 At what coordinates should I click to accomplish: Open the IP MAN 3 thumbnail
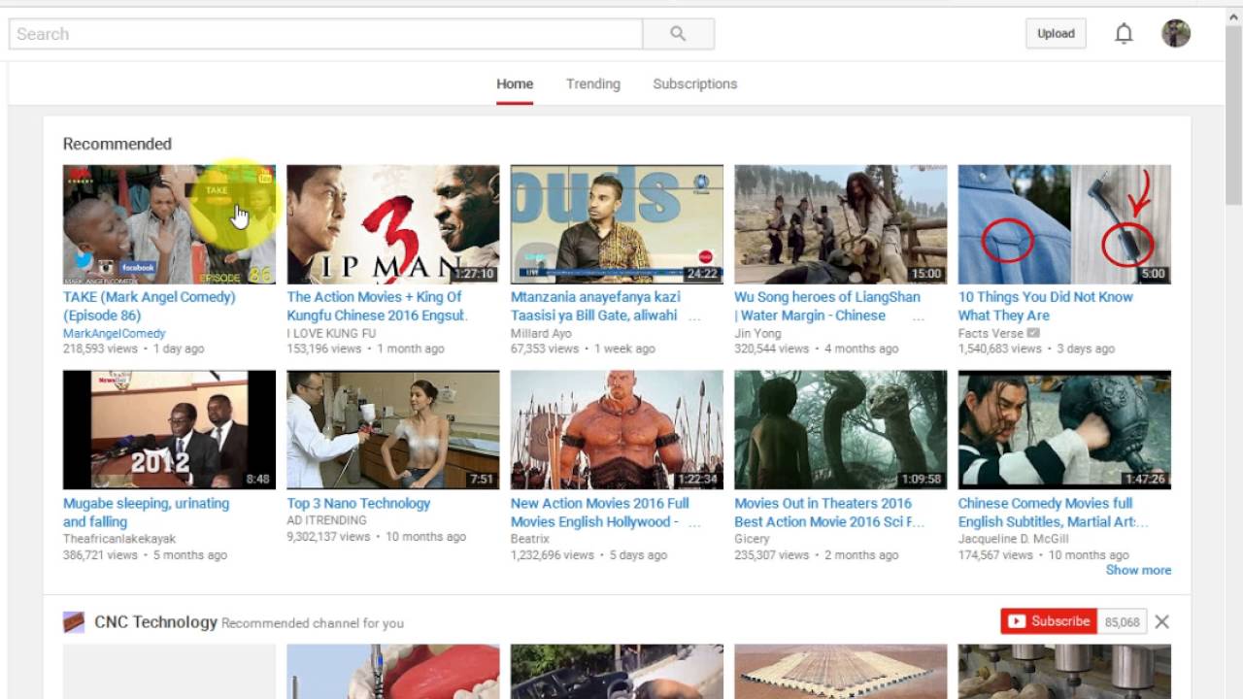393,224
